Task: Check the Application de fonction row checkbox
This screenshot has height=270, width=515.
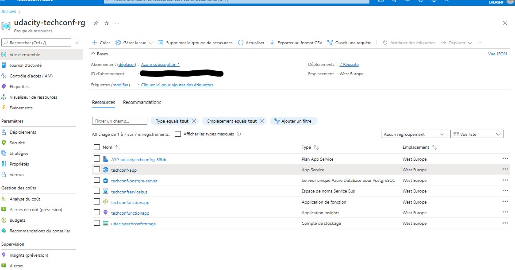Action: click(x=97, y=201)
